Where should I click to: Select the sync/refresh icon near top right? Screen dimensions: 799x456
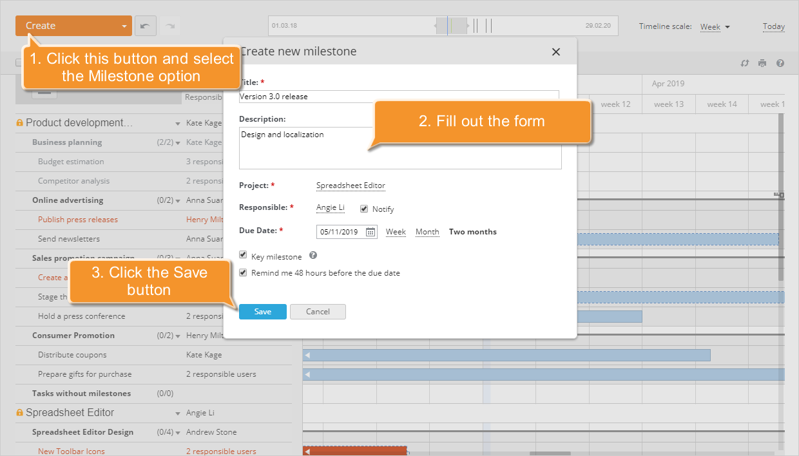coord(745,64)
